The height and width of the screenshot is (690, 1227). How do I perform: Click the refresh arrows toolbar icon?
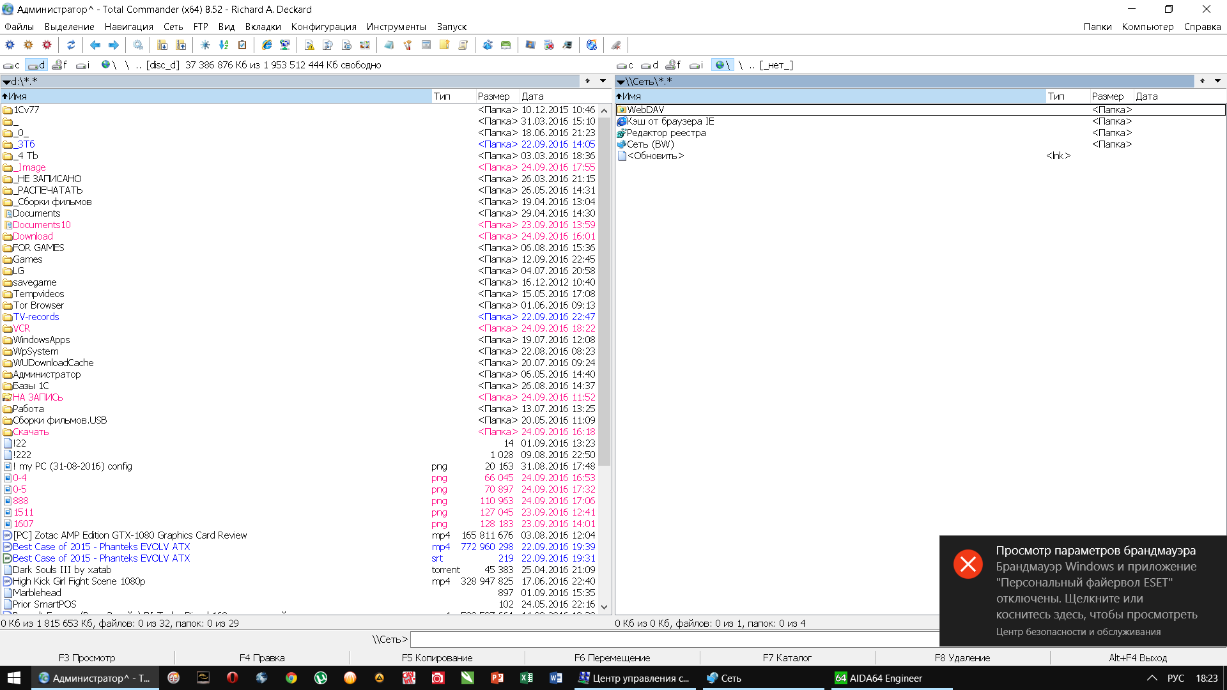pos(71,45)
